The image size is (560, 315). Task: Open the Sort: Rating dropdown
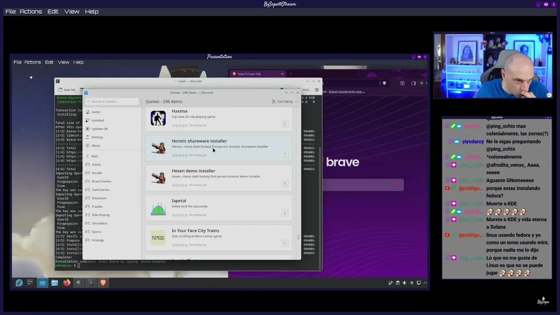(285, 101)
